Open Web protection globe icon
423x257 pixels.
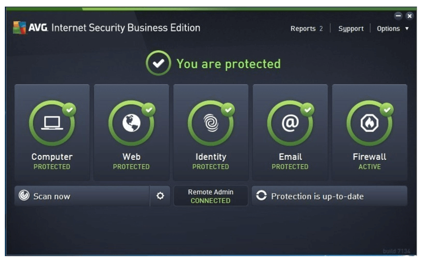tap(131, 123)
